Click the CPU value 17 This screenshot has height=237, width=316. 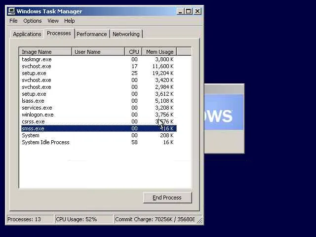point(134,66)
